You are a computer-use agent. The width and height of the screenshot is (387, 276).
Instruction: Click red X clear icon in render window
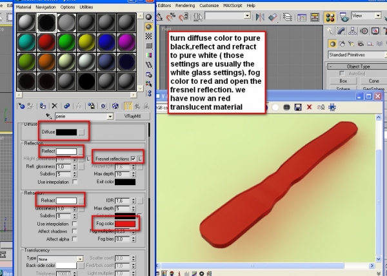[x=309, y=107]
